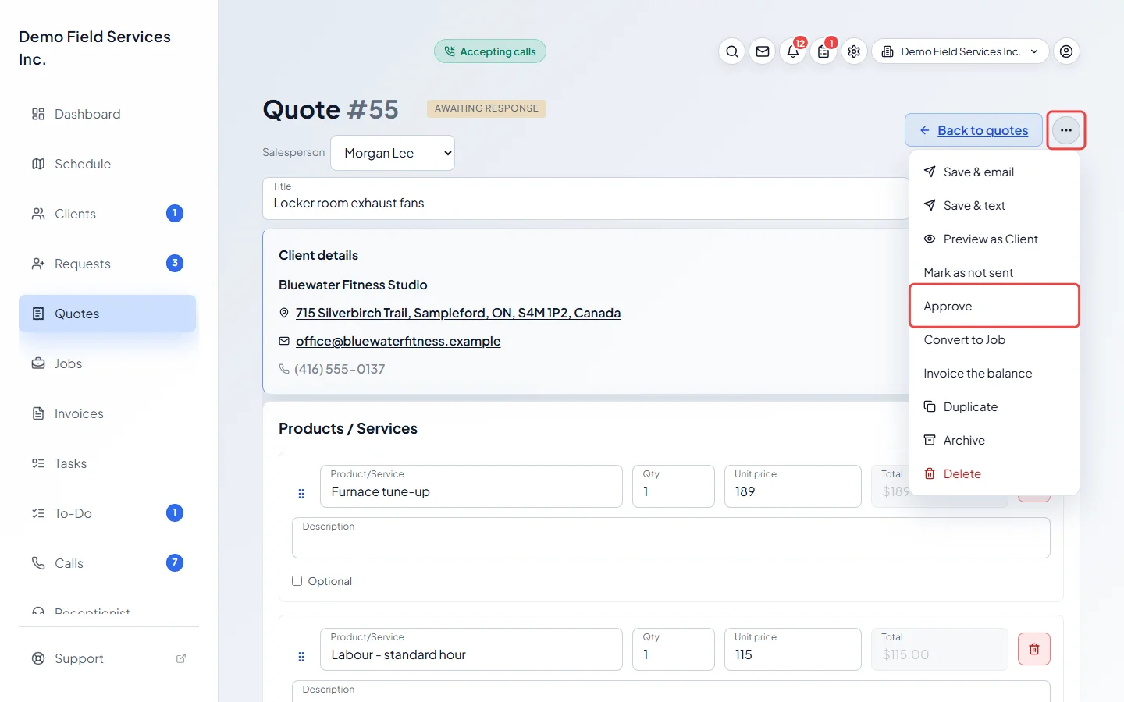
Task: Select Archive from actions menu
Action: 994,440
